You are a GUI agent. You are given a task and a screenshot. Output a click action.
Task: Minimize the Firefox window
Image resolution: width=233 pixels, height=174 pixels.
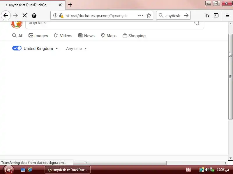tap(209, 3)
